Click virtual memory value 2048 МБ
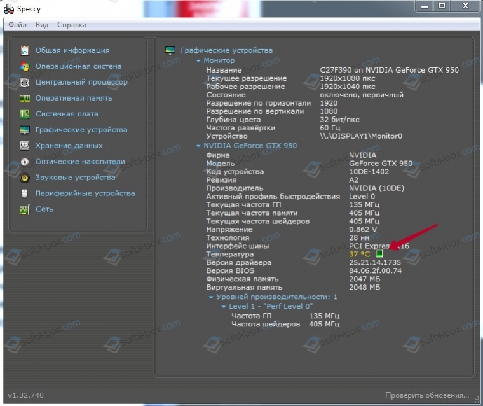Screen dimensions: 483x406 [x=364, y=287]
